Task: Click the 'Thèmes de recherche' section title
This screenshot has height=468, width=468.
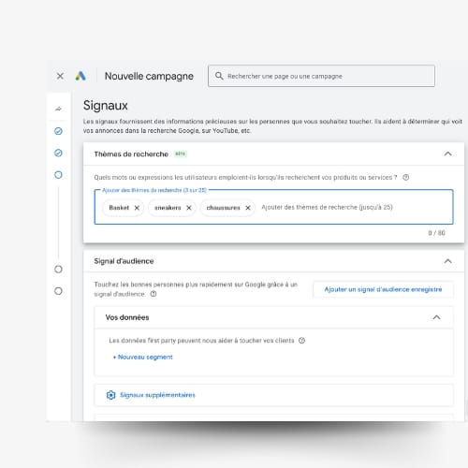Action: (x=131, y=154)
